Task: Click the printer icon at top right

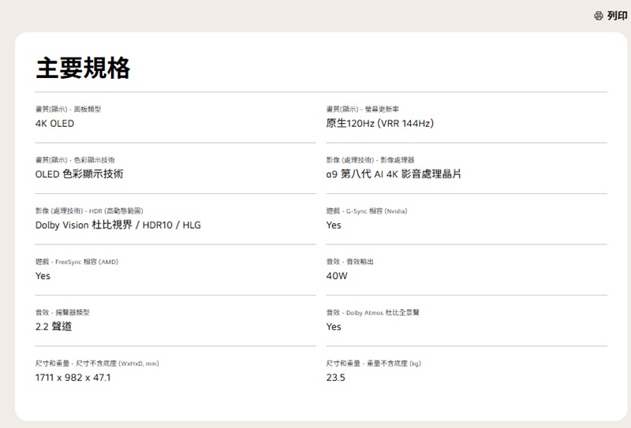Action: click(x=599, y=16)
